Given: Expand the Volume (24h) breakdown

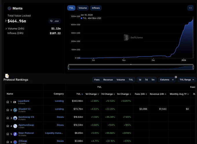Looking at the screenshot, I should [x=6, y=29].
